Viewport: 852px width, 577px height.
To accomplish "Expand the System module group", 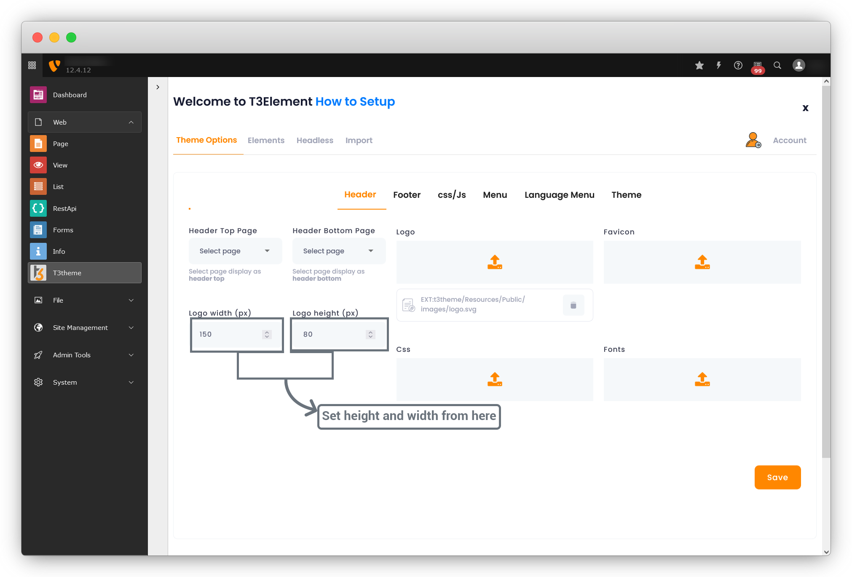I will coord(85,382).
